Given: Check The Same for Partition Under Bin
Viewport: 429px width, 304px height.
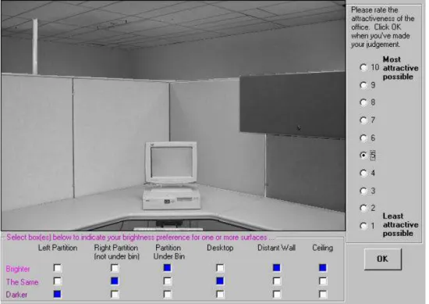Looking at the screenshot, I should click(x=167, y=281).
